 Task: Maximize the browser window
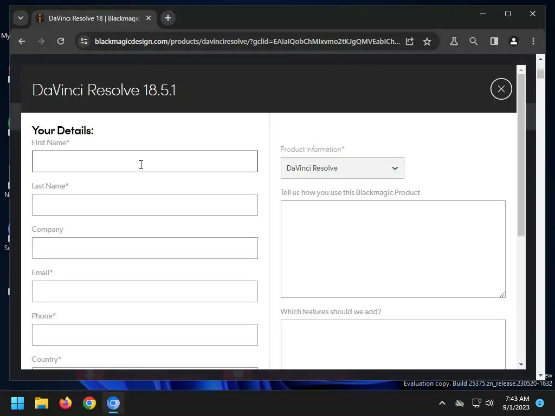tap(507, 14)
